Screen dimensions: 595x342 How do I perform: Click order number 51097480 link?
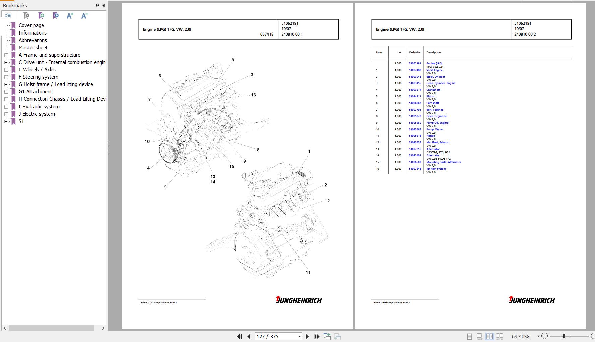pos(415,70)
